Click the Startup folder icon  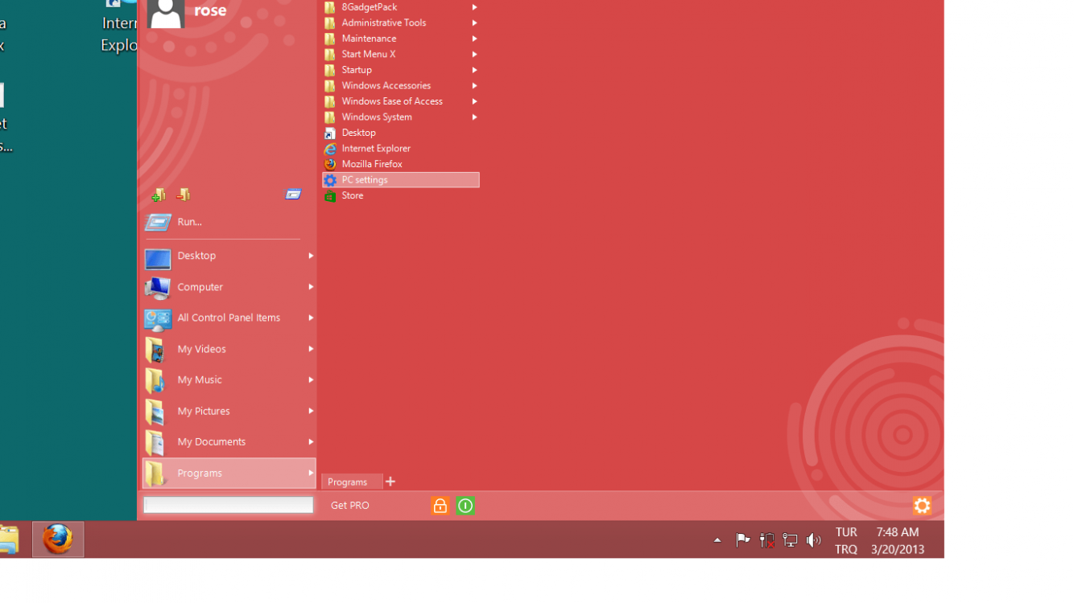click(x=330, y=70)
